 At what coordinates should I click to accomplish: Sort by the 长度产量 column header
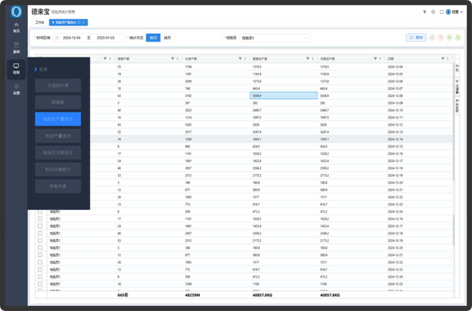pos(191,59)
